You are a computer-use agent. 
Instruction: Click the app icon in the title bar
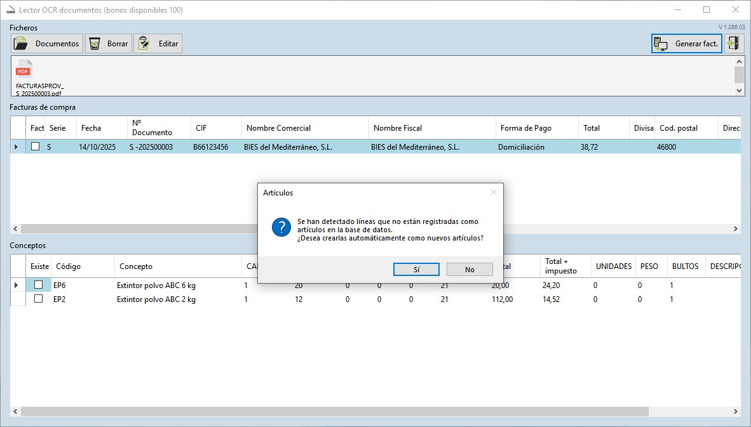tap(11, 10)
